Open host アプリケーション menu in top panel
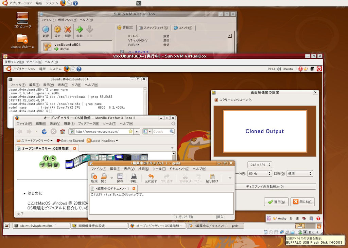The height and width of the screenshot is (248, 348). coord(20,3)
